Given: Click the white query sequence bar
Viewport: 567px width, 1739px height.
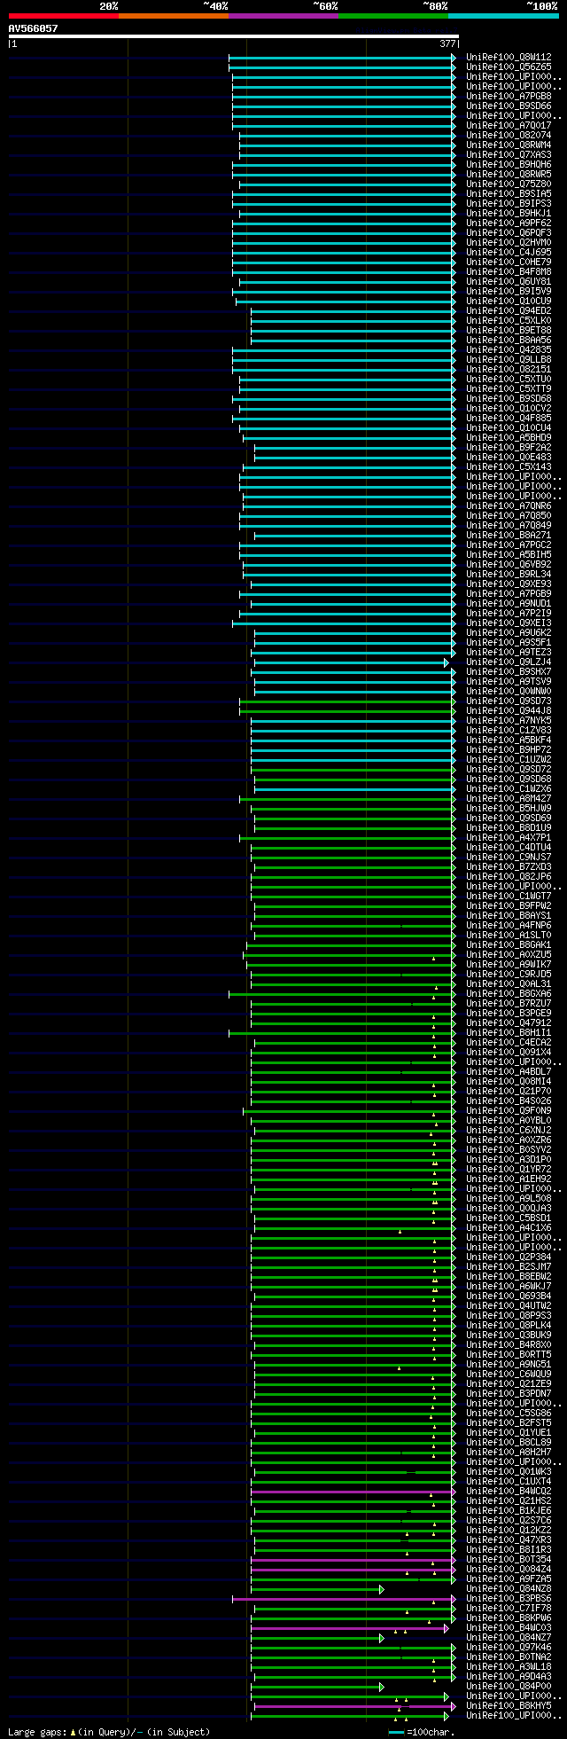Looking at the screenshot, I should [x=233, y=36].
